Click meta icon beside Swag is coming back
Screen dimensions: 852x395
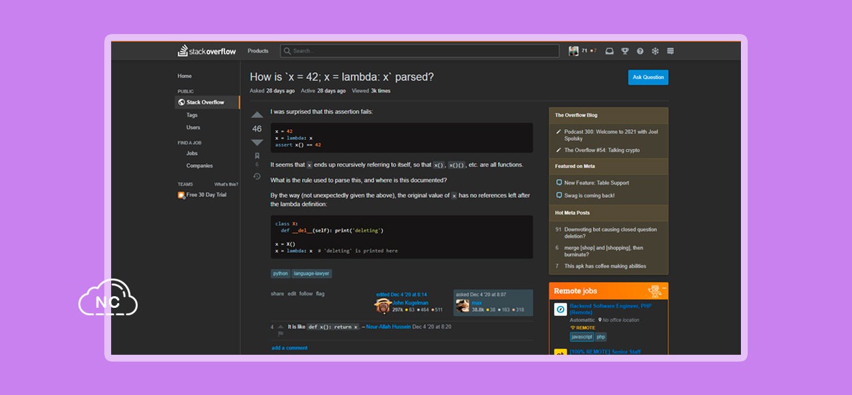(558, 195)
